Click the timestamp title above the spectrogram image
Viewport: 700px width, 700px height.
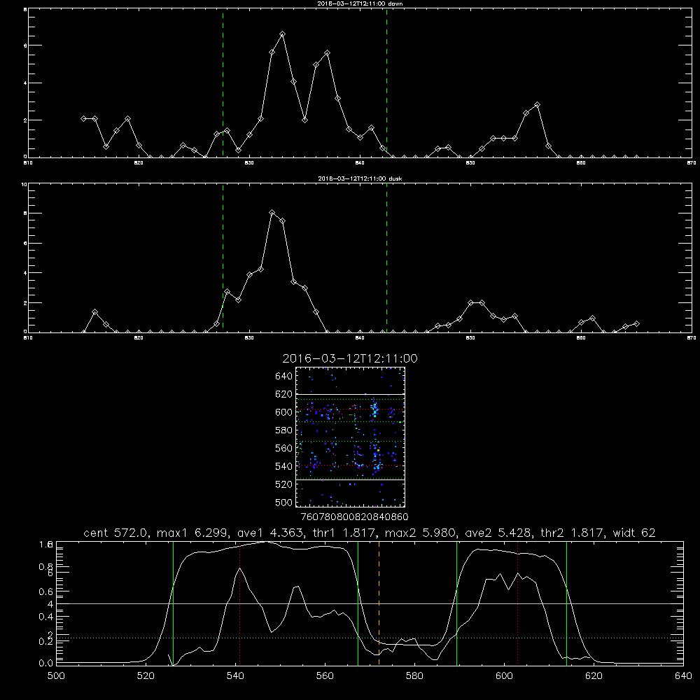[x=350, y=358]
